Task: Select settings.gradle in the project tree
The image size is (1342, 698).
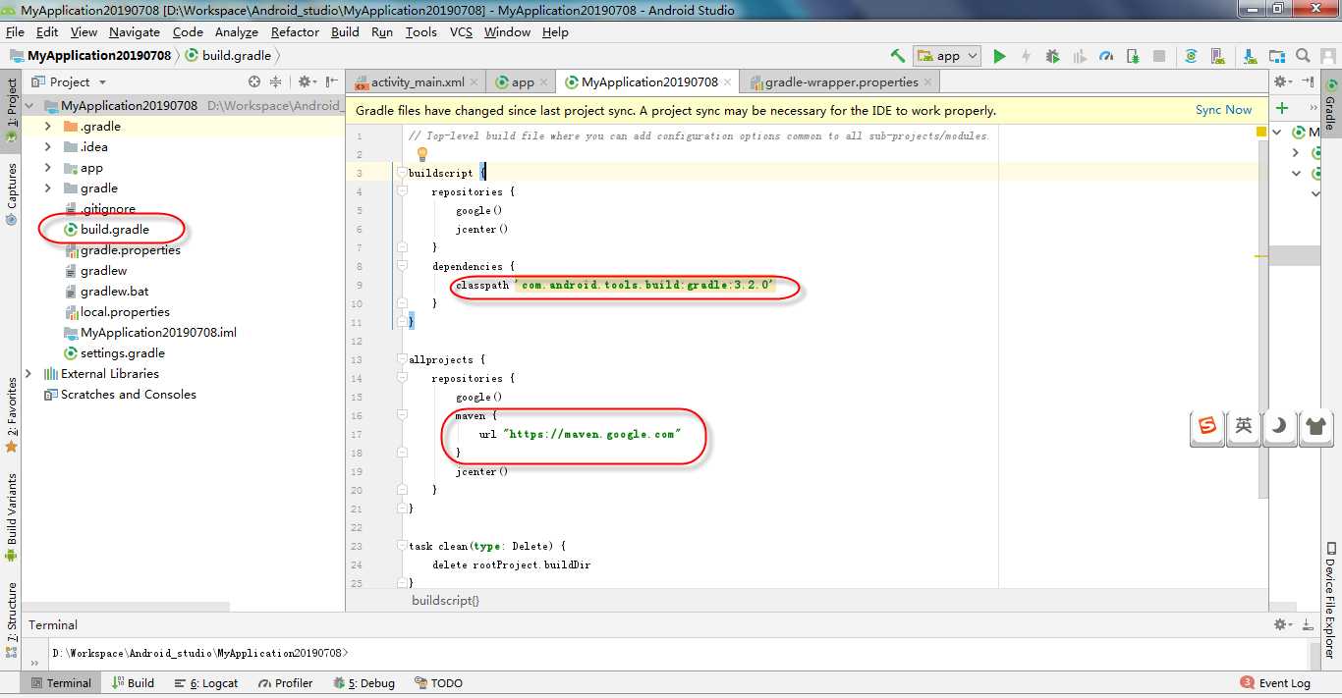Action: (122, 353)
